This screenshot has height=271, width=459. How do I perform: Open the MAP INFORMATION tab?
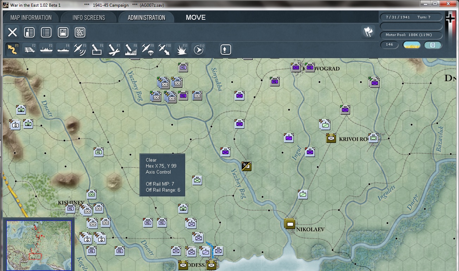coord(31,18)
